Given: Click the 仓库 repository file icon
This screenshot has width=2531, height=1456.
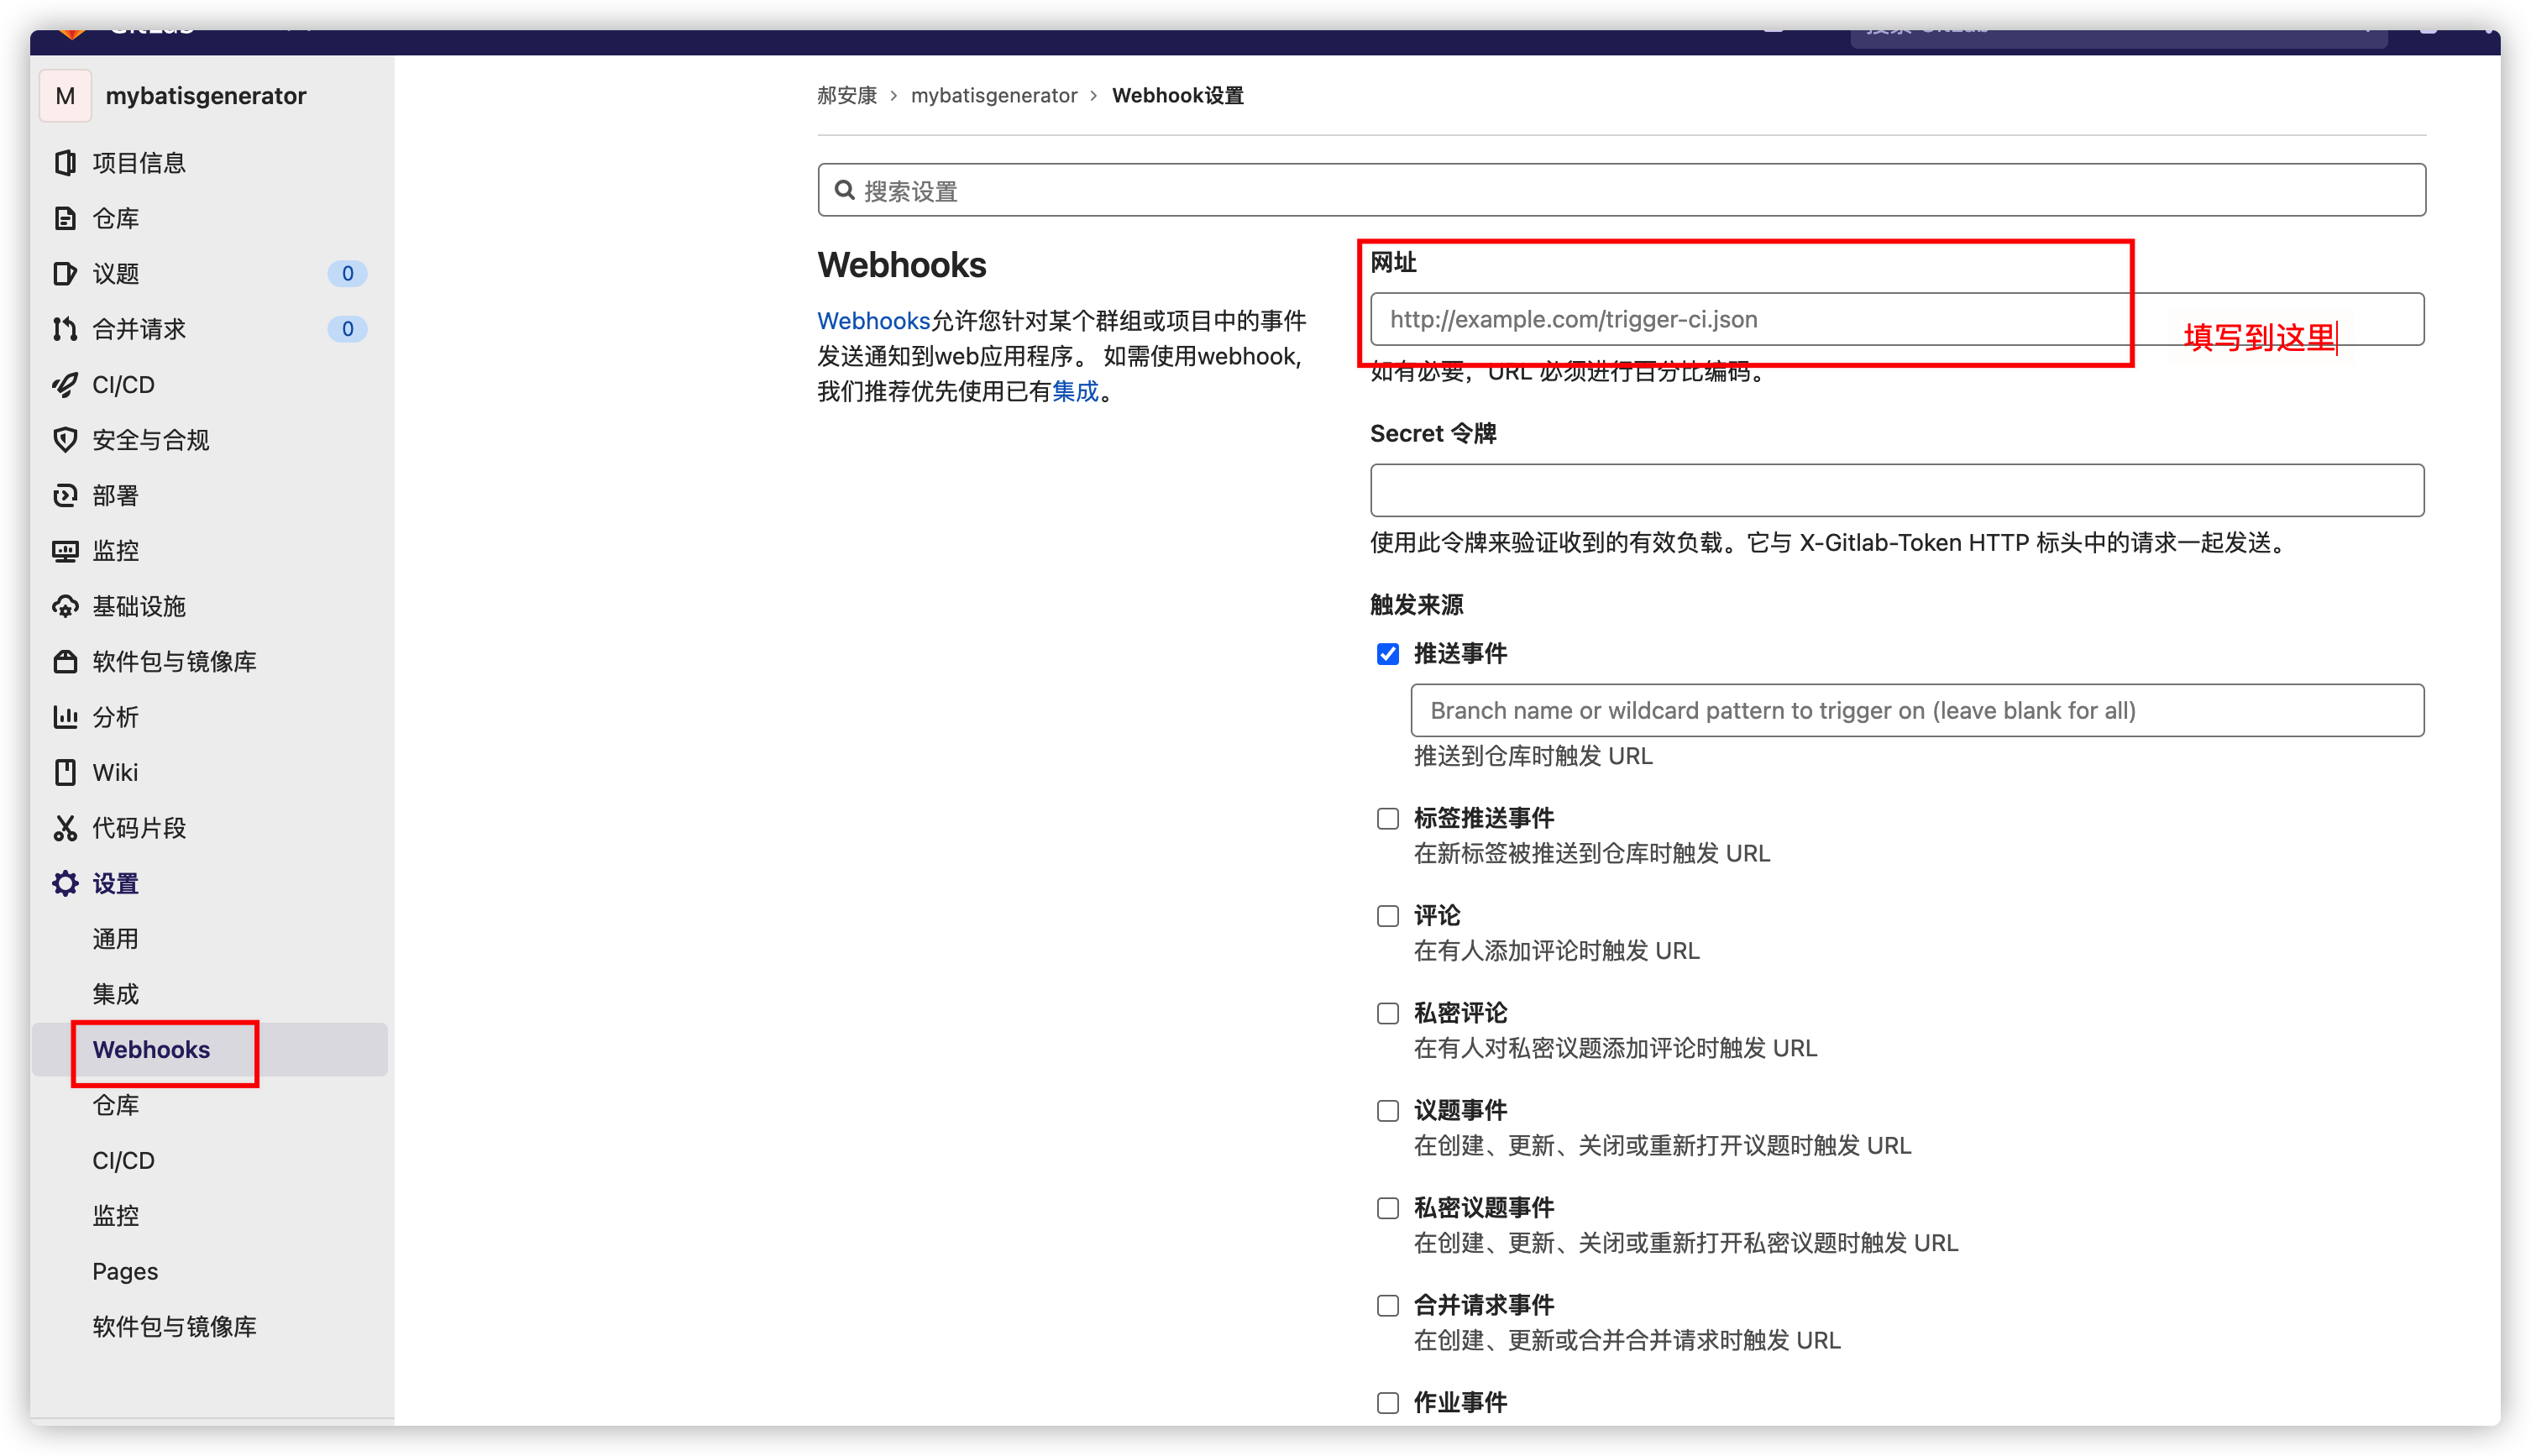Looking at the screenshot, I should [65, 218].
